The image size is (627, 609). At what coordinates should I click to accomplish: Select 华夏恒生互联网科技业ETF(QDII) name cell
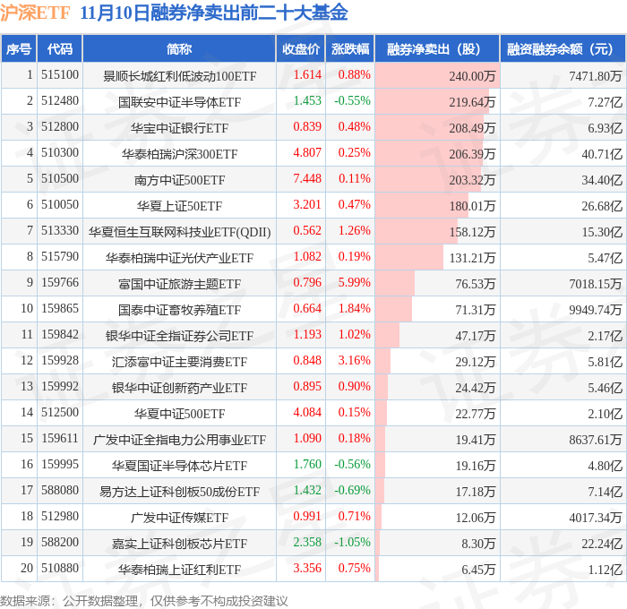click(179, 232)
